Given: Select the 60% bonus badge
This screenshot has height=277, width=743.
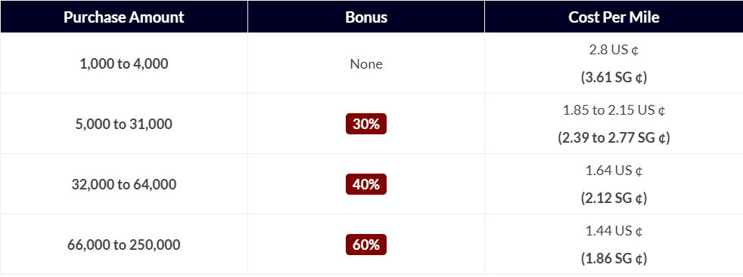Looking at the screenshot, I should pos(365,245).
